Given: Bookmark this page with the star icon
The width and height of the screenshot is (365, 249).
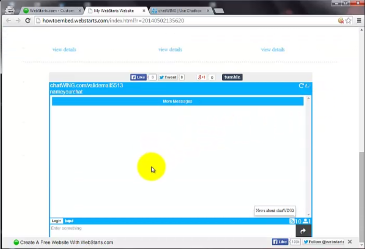Looking at the screenshot, I should coord(348,21).
